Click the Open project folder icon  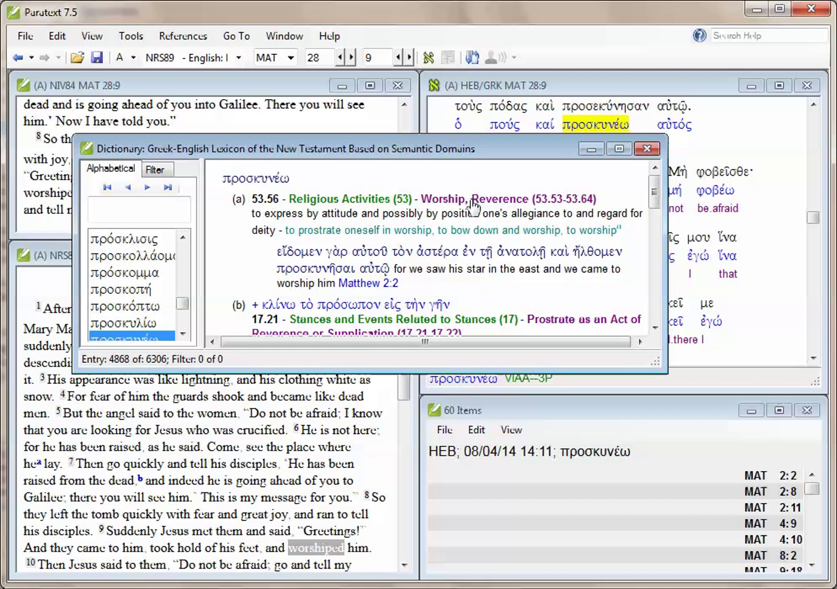pos(77,58)
